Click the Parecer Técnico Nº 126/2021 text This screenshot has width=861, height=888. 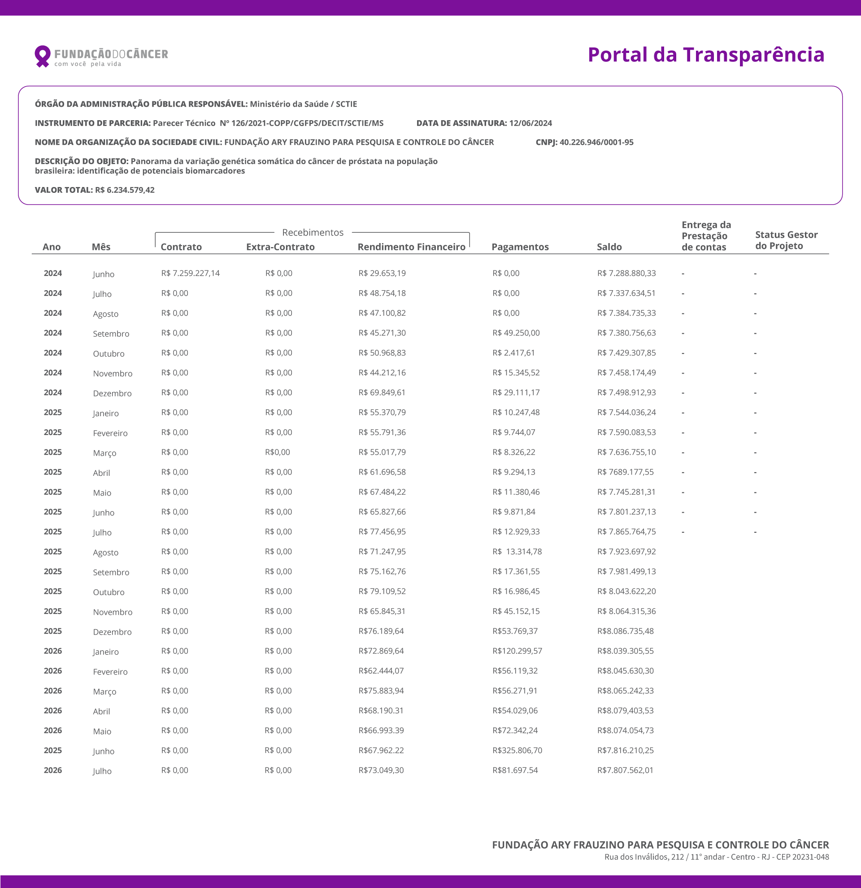[x=268, y=123]
